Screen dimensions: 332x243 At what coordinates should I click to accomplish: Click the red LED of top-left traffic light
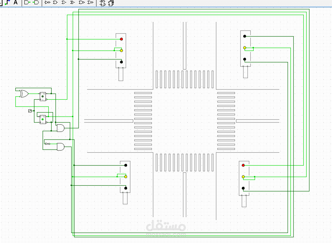[121, 39]
